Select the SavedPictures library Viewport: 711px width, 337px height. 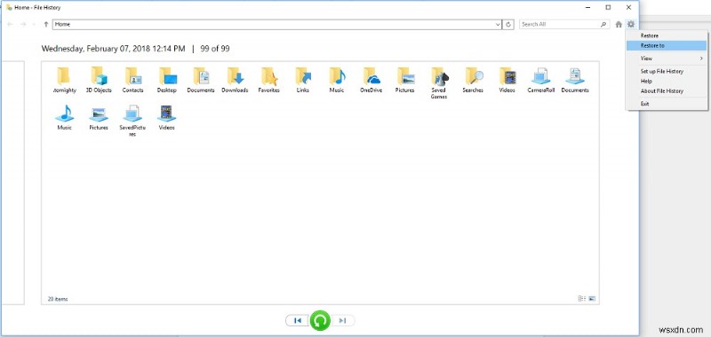132,121
